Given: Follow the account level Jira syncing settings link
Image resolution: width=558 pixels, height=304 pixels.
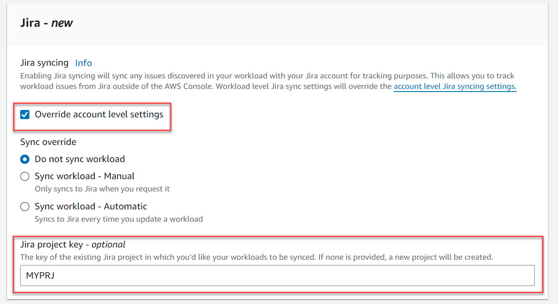Looking at the screenshot, I should (x=455, y=86).
